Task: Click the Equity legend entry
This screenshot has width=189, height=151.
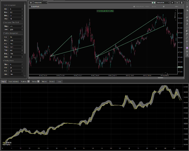Action: pos(6,144)
